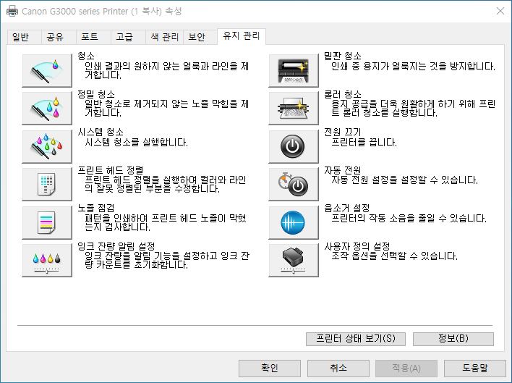
Task: Open 자동 전원 auto power icon
Action: [293, 184]
